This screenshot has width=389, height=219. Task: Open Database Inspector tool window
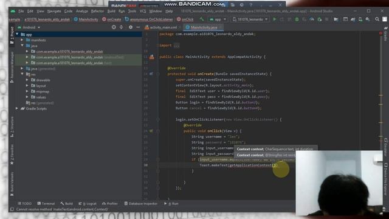[x=140, y=204]
